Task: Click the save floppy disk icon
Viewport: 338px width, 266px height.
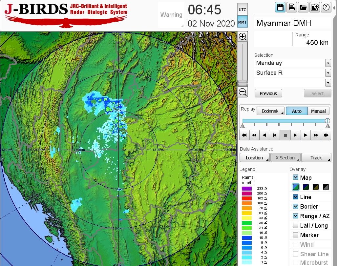Action: (x=280, y=8)
